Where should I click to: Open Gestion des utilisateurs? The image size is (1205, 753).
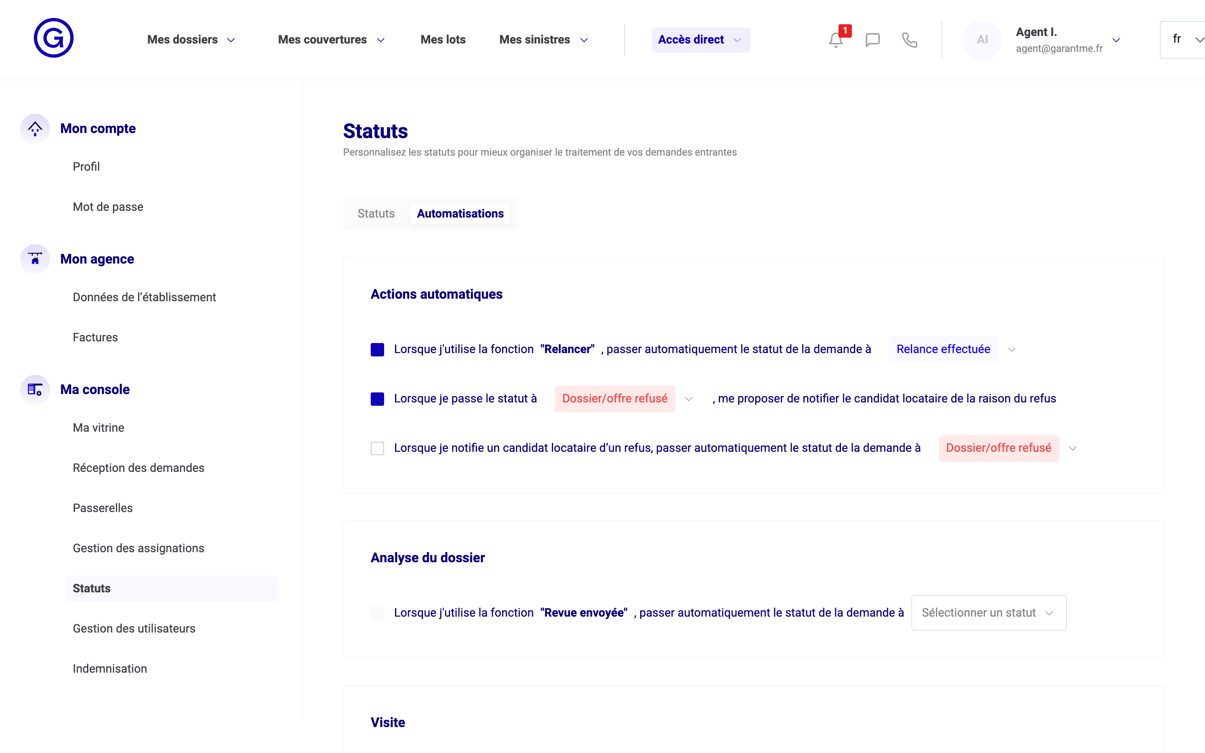click(134, 628)
